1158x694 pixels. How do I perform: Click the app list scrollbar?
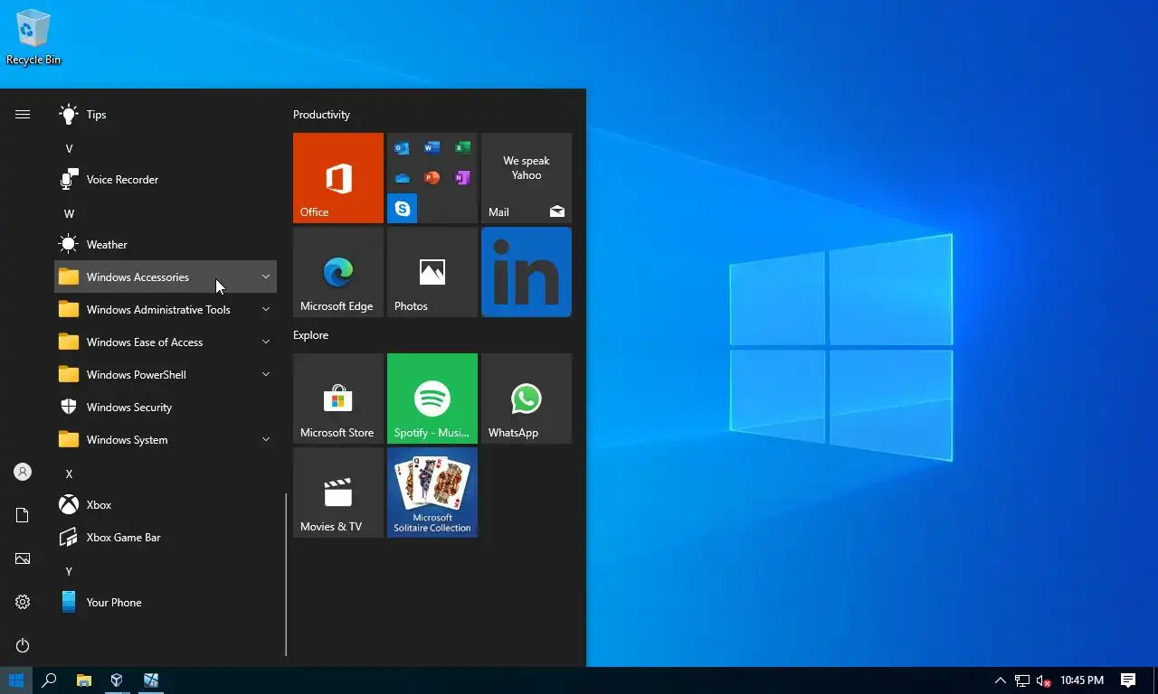click(286, 574)
